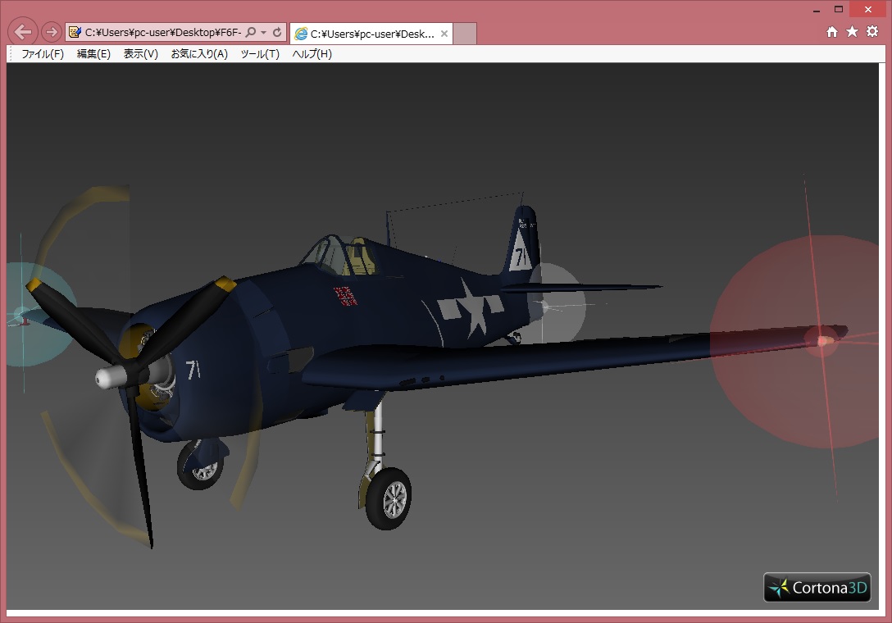
Task: Click the search magnifier in address bar
Action: (x=251, y=33)
